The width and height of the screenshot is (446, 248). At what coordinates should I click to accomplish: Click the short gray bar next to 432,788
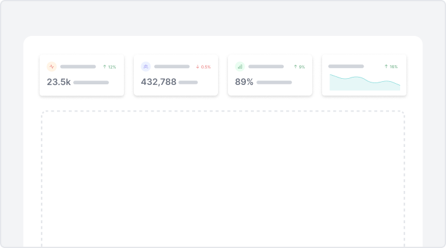tap(188, 82)
